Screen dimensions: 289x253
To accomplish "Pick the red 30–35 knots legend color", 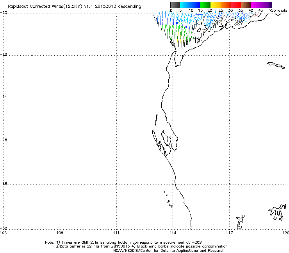I will click(236, 5).
